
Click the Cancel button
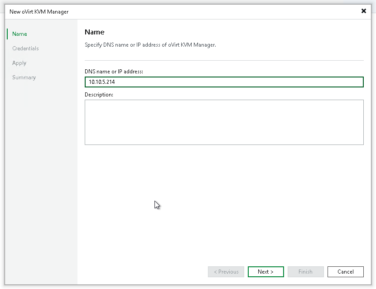[x=345, y=272]
